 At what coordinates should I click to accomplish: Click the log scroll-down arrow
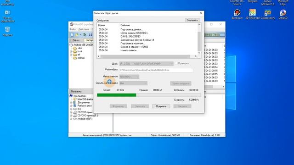(x=199, y=53)
